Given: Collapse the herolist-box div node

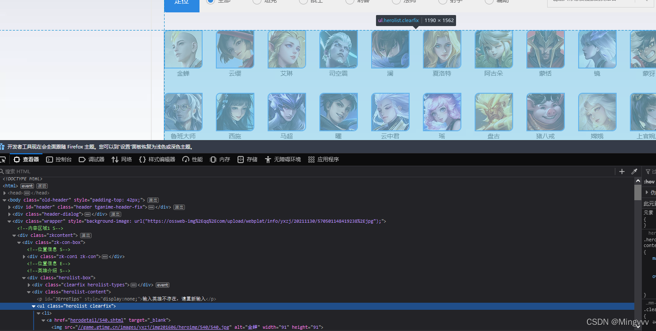Looking at the screenshot, I should [24, 278].
